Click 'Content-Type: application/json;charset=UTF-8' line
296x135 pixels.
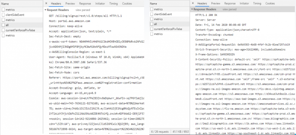click(x=227, y=30)
